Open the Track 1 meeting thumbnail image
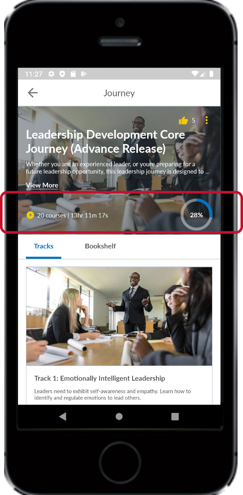 [x=119, y=316]
